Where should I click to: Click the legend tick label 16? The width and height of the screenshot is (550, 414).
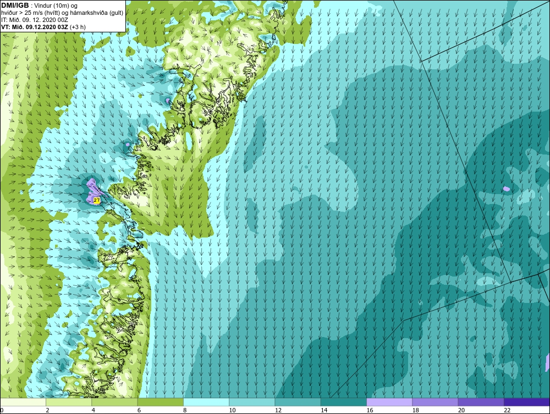point(370,411)
